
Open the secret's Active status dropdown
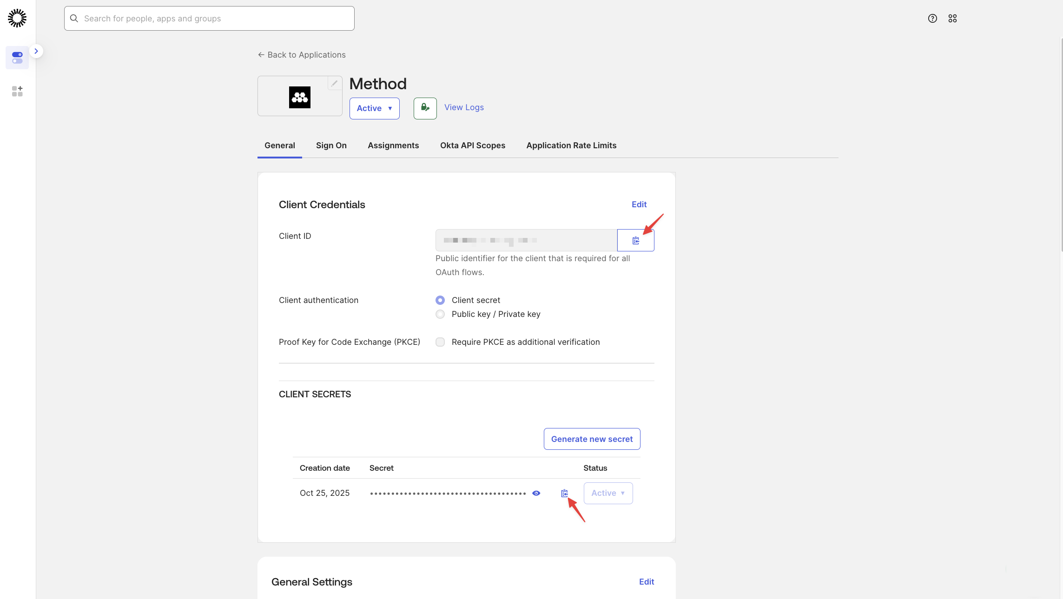coord(608,493)
